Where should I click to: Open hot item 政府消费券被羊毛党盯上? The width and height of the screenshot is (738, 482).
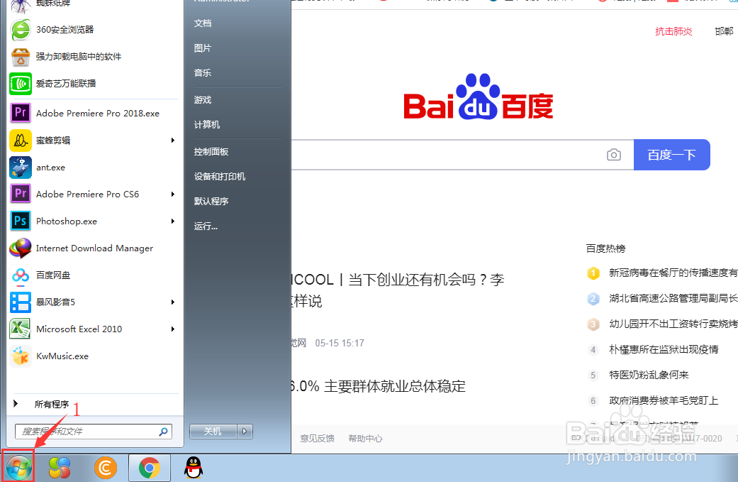[x=664, y=400]
